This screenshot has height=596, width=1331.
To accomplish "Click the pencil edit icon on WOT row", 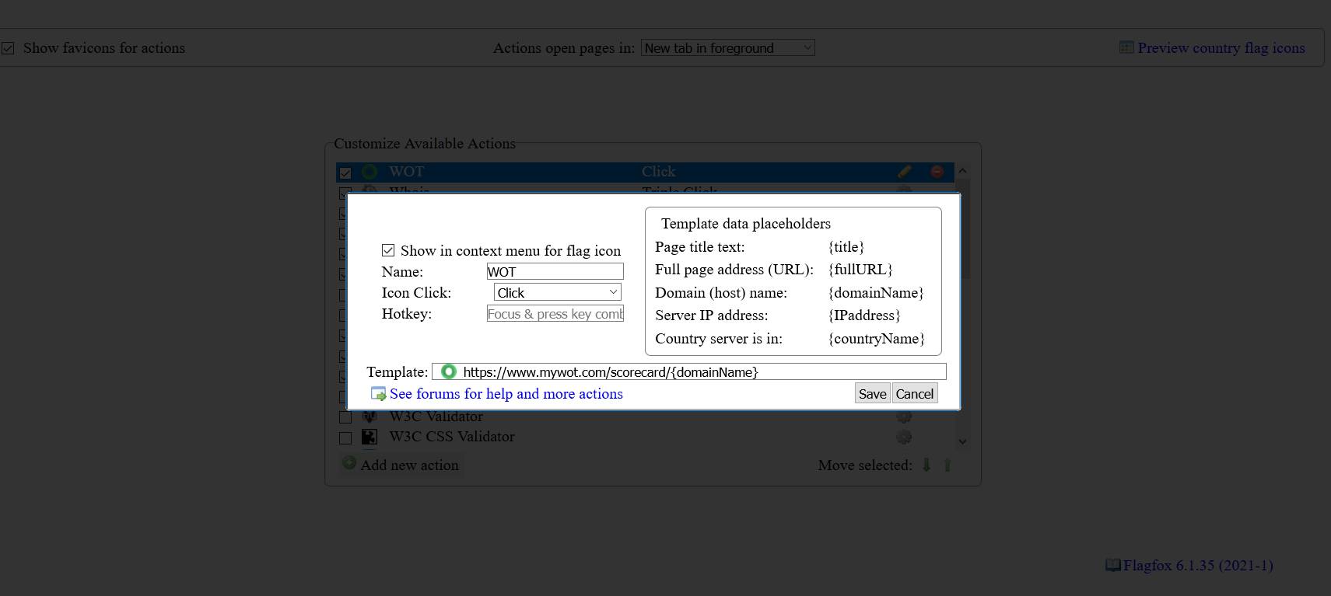I will coord(904,172).
